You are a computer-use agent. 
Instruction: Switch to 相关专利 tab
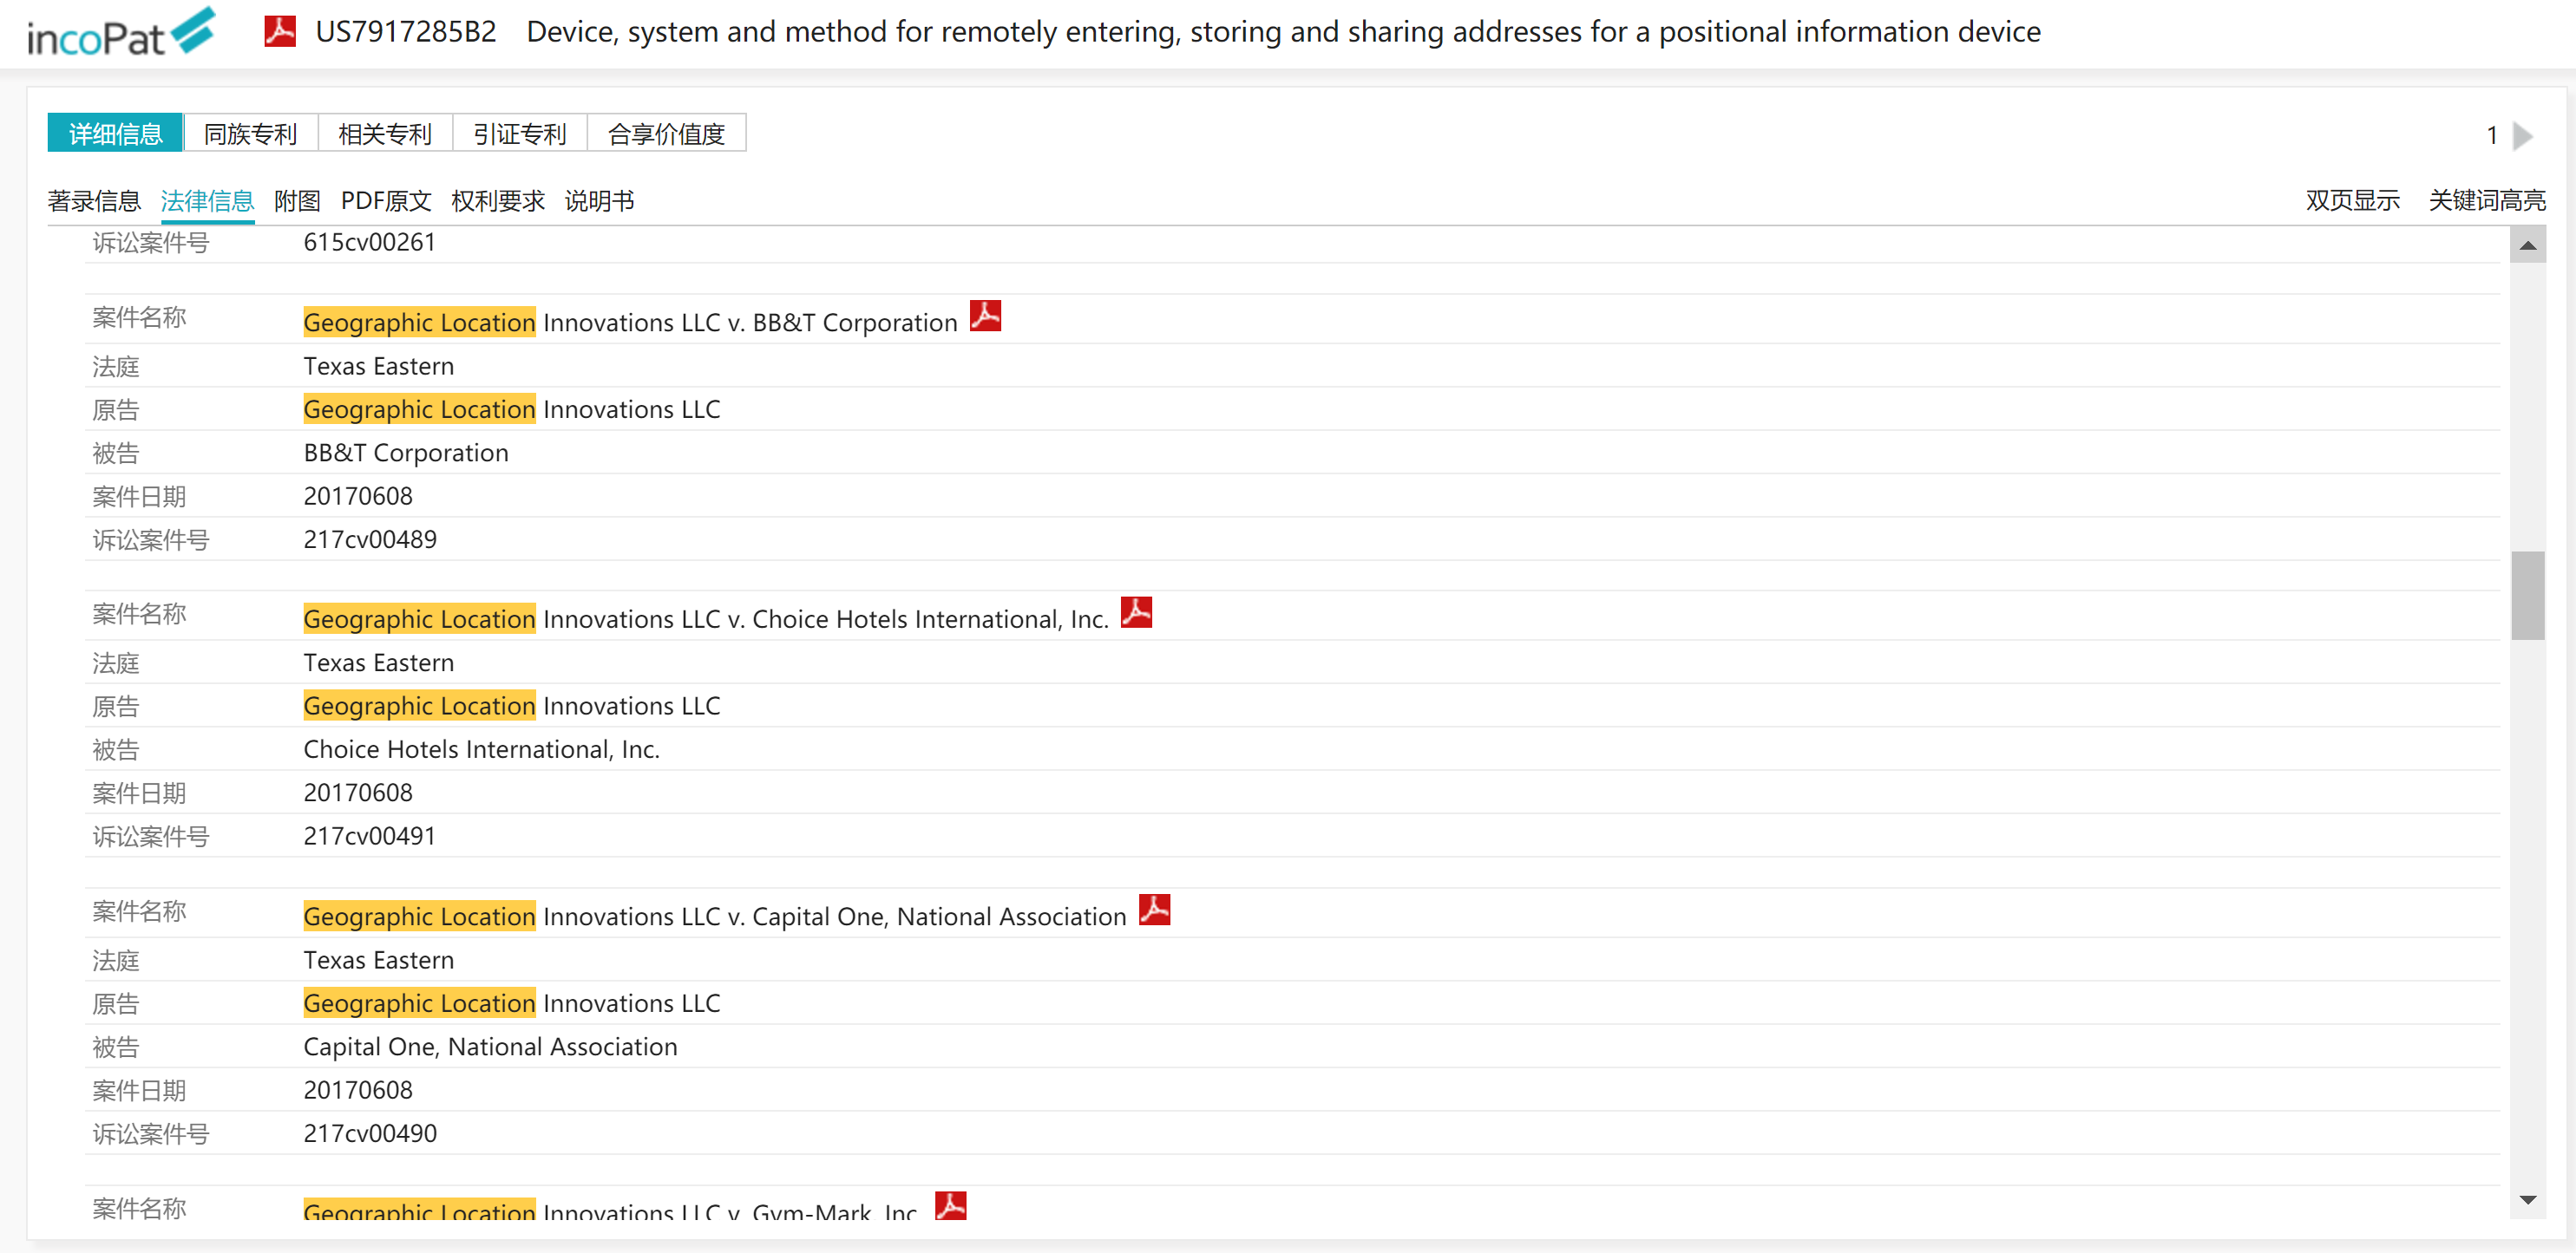click(x=385, y=134)
